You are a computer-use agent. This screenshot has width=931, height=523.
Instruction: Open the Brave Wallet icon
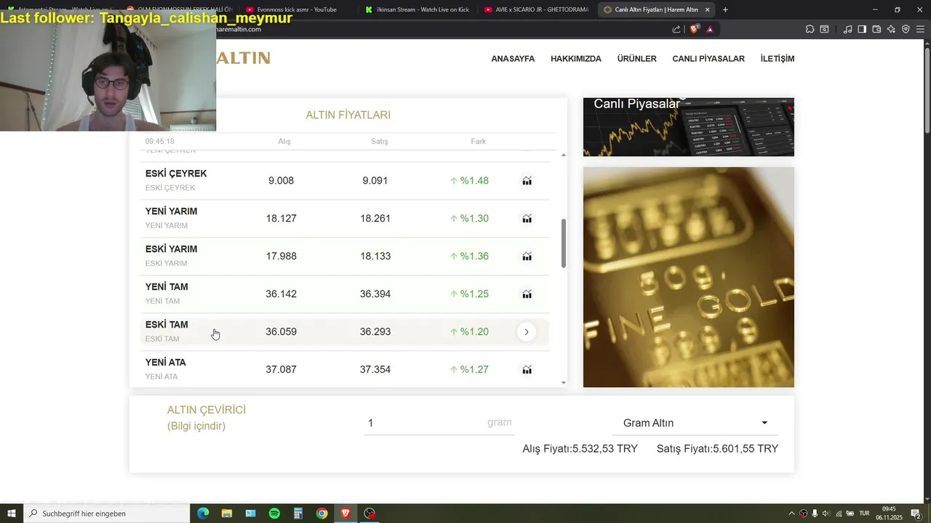(x=876, y=29)
